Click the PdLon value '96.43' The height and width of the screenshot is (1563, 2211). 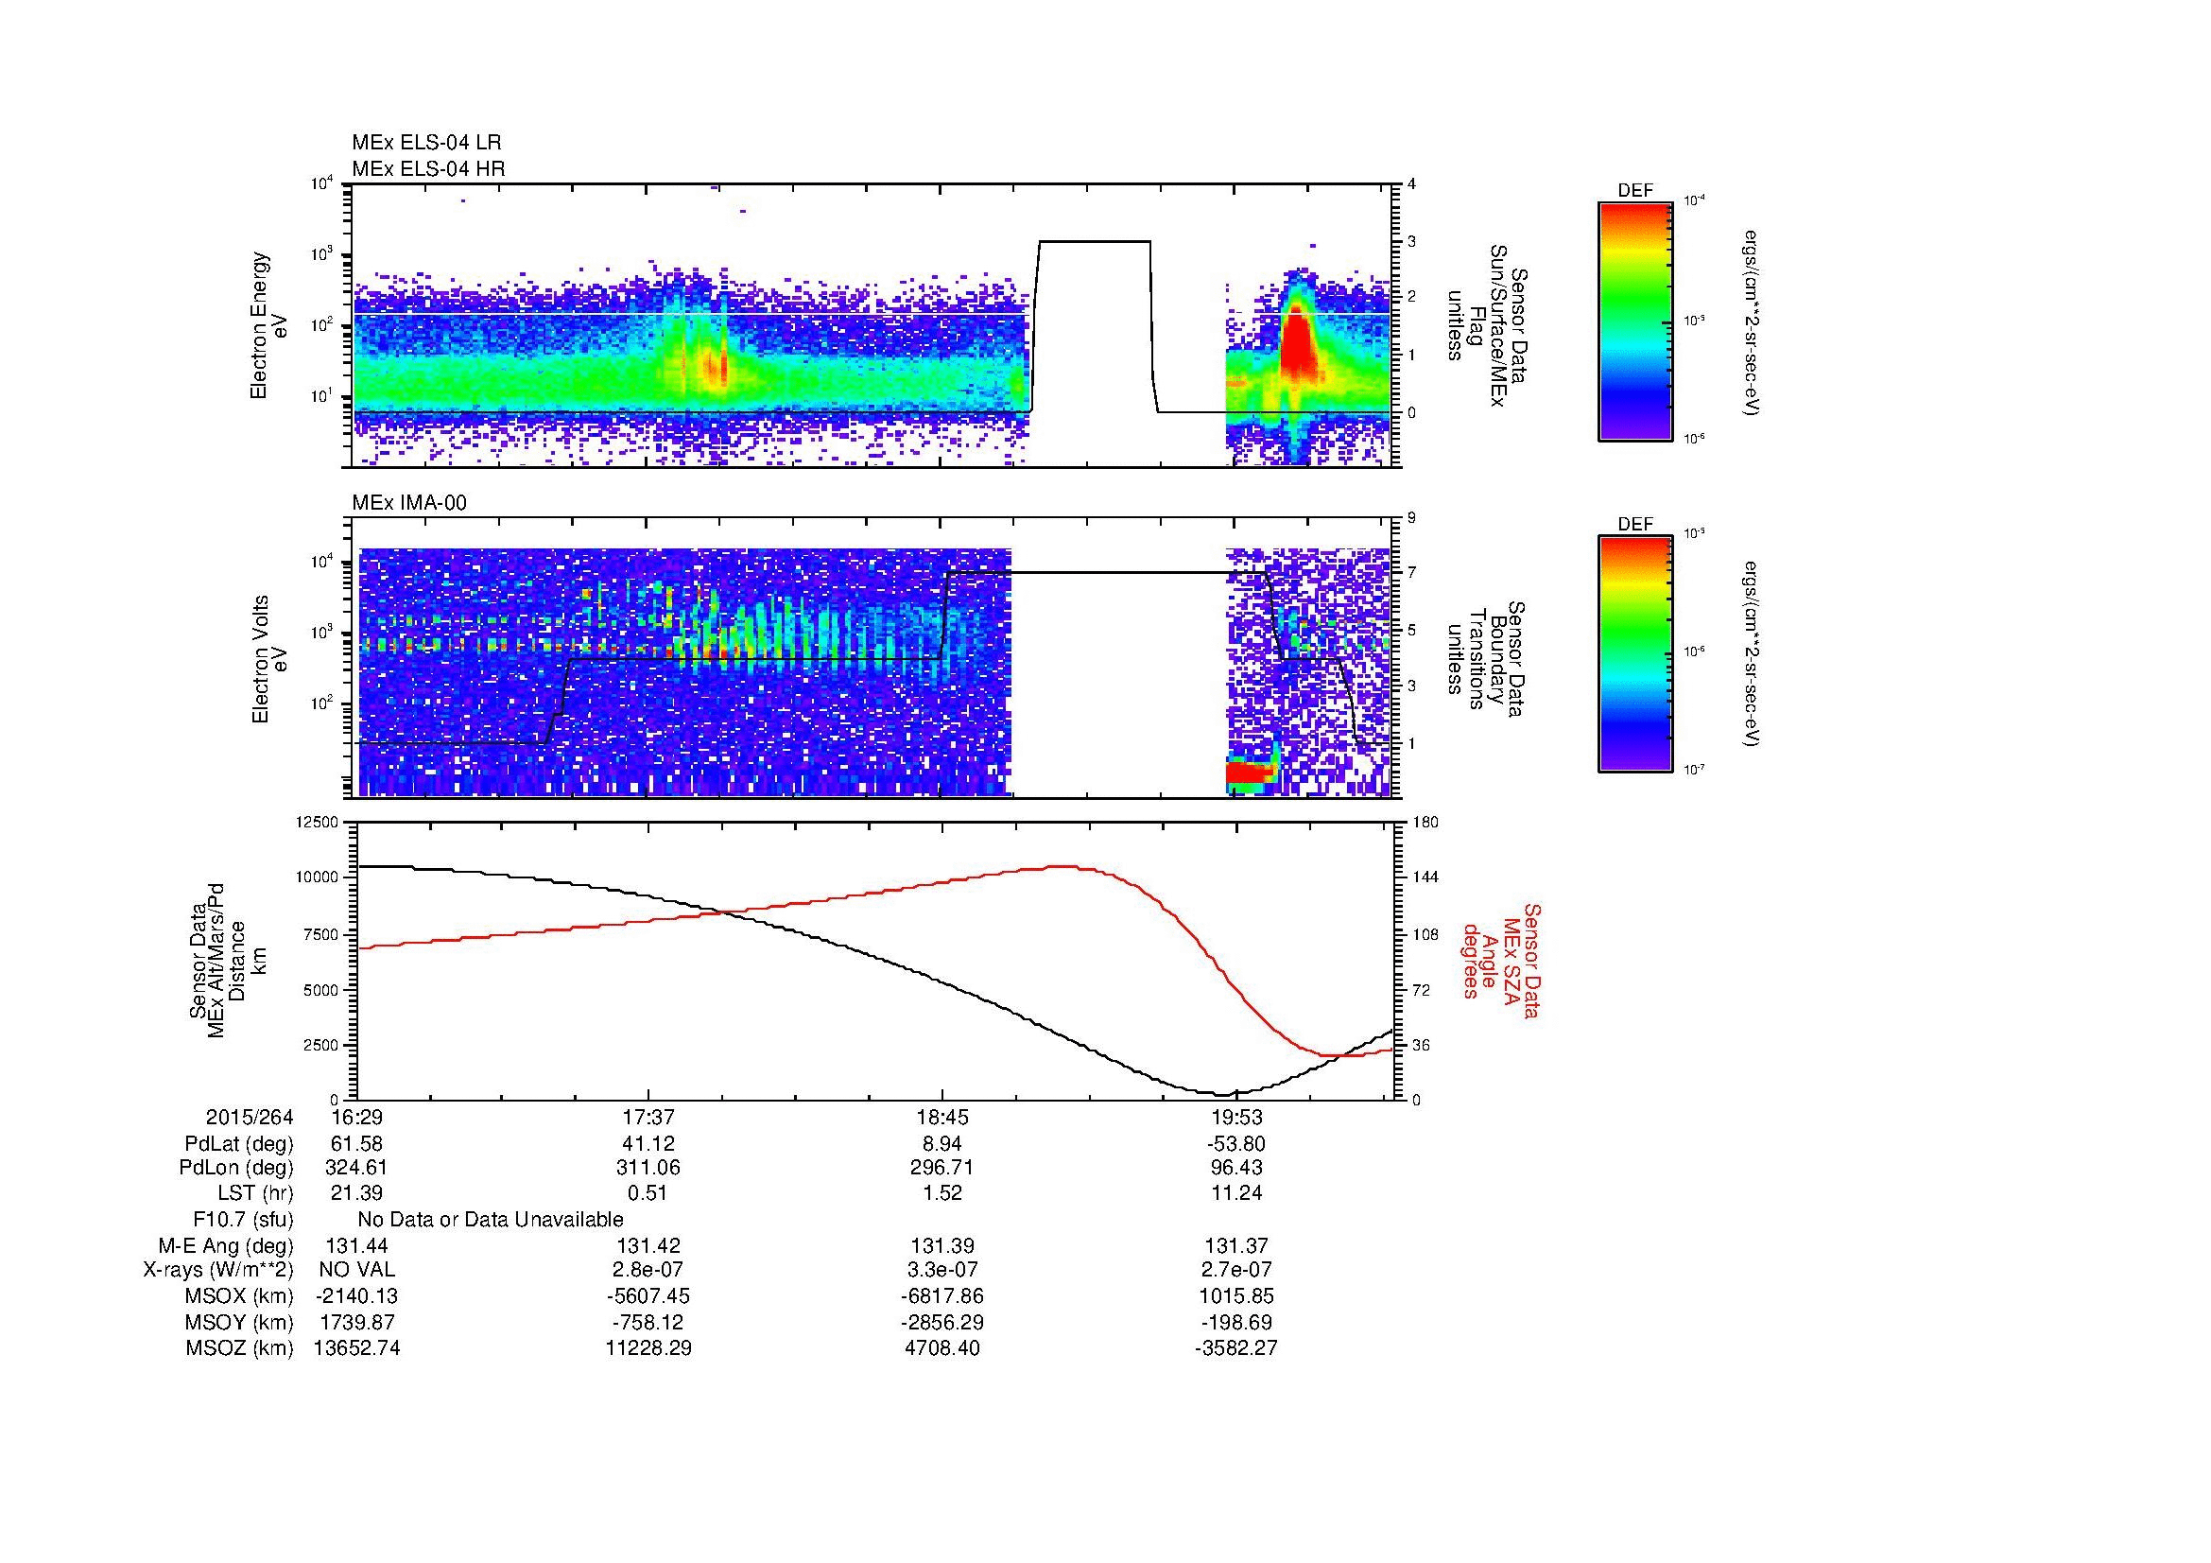(1236, 1168)
